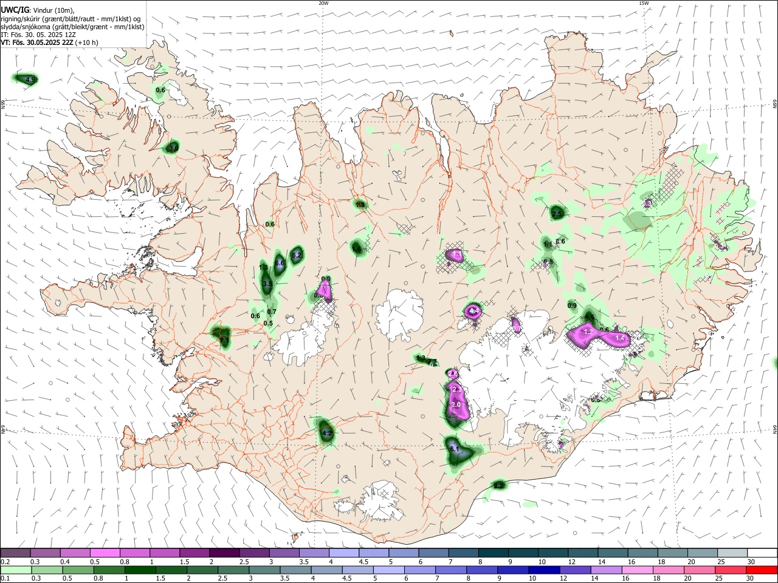Click the '4.2' rain value in south Iceland
Image resolution: width=778 pixels, height=583 pixels.
click(x=327, y=433)
